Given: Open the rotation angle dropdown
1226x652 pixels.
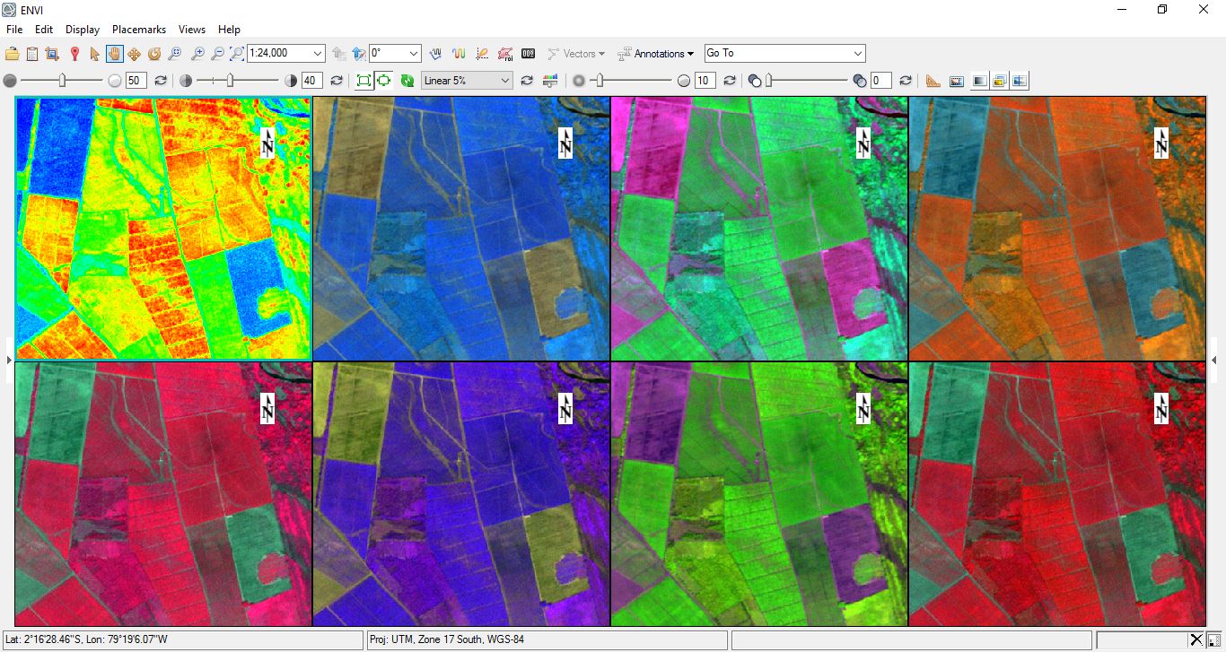Looking at the screenshot, I should (x=395, y=53).
